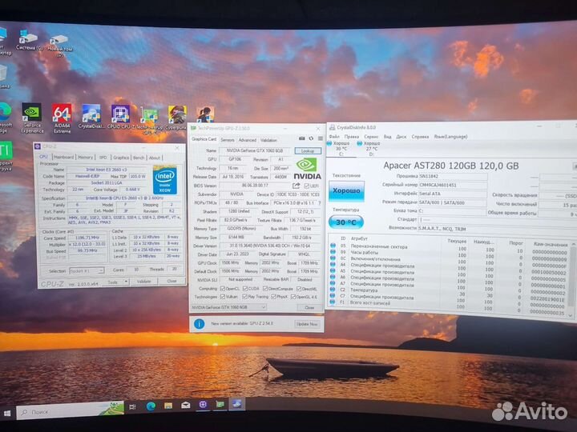Screen dimensions: 577x432
Task: Click the Validate button in CPU-Z
Action: coord(144,282)
